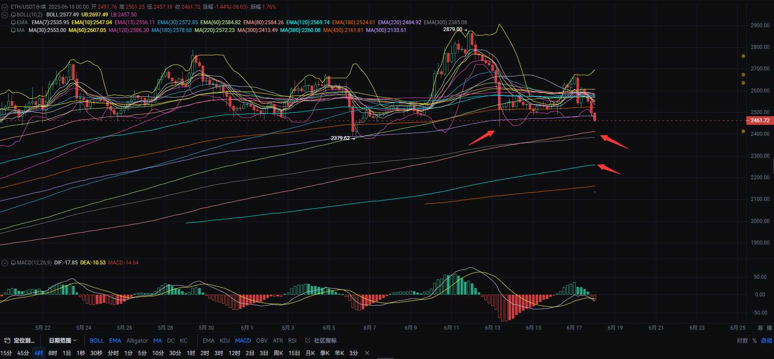Image resolution: width=774 pixels, height=359 pixels.
Task: Enable 对数 logarithmic price scale
Action: point(742,340)
